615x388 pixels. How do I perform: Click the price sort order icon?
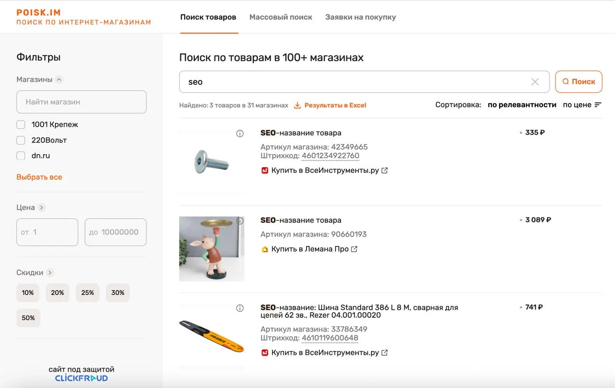tap(598, 105)
